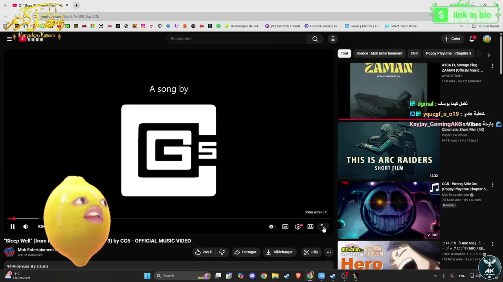
Task: Click the tray microphone icon
Action: coord(452,276)
